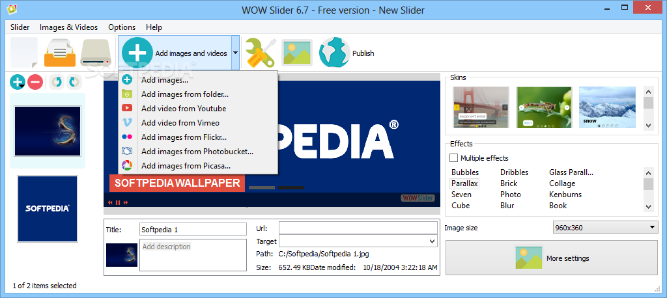The image size is (667, 298).
Task: Click the green folder icon in menu
Action: click(x=127, y=94)
